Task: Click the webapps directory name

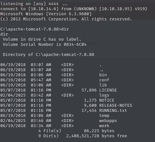Action: [x=108, y=121]
